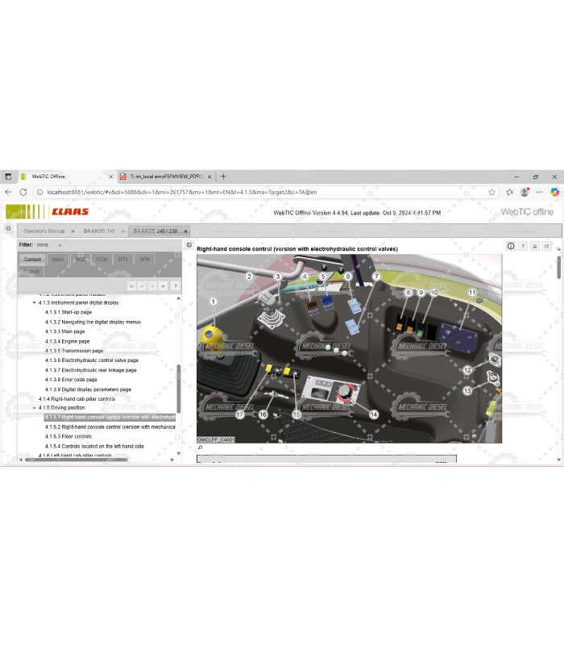564x645 pixels.
Task: Switch to the Index tab
Action: 58,260
